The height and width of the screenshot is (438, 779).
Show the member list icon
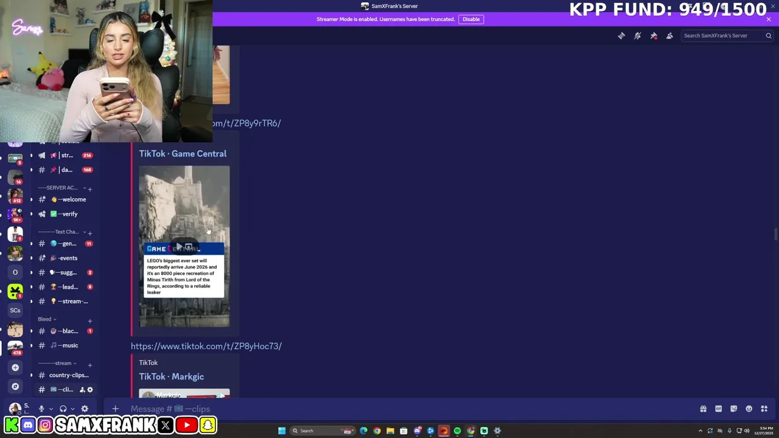(x=669, y=36)
